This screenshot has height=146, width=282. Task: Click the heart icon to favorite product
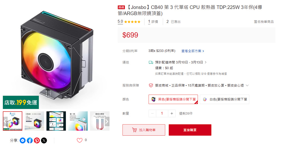[80, 140]
